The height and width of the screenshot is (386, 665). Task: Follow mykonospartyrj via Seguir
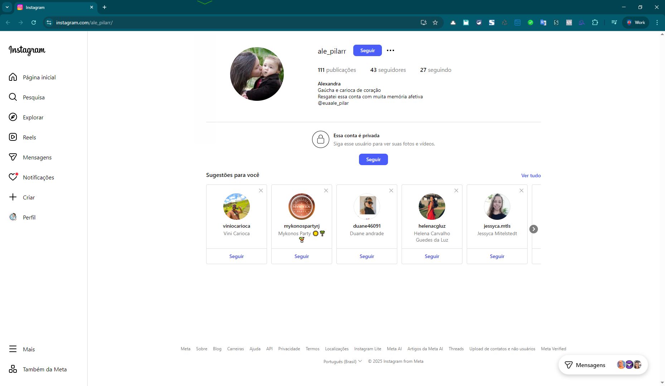click(x=302, y=256)
